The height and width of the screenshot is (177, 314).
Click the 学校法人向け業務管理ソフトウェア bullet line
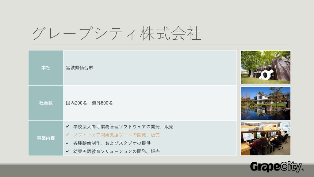pyautogui.click(x=123, y=127)
